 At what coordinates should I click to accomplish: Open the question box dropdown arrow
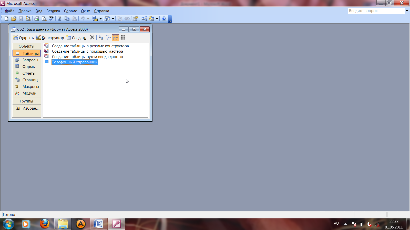(x=407, y=11)
